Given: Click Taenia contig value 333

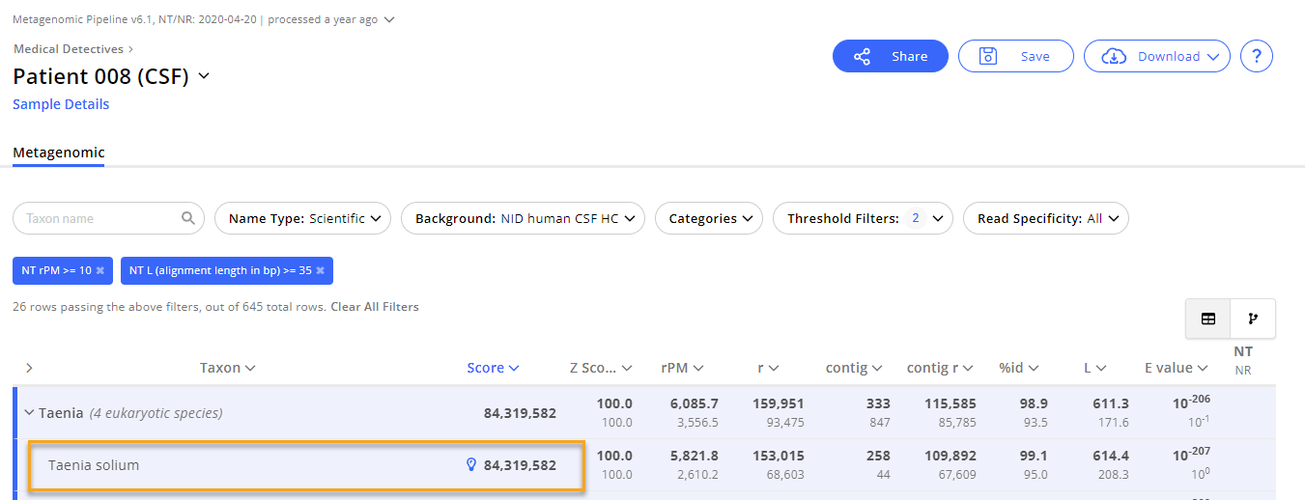Looking at the screenshot, I should coord(878,403).
